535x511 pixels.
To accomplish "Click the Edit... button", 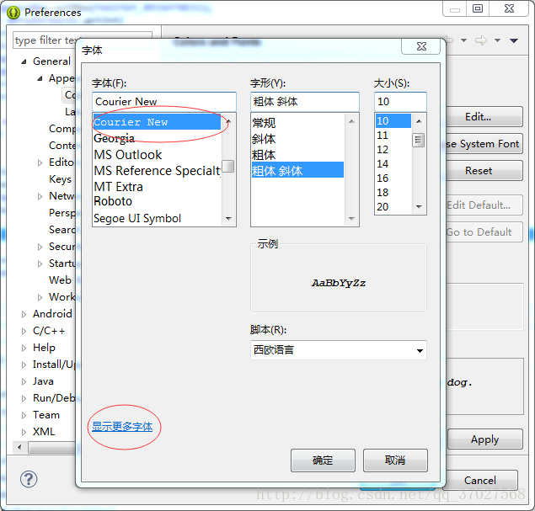I will [x=484, y=117].
